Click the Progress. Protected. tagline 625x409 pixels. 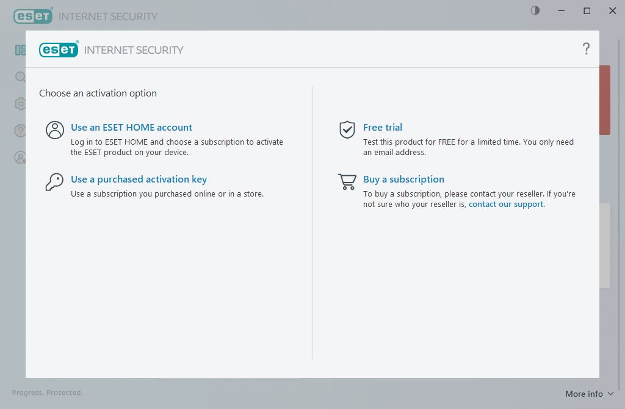(48, 393)
